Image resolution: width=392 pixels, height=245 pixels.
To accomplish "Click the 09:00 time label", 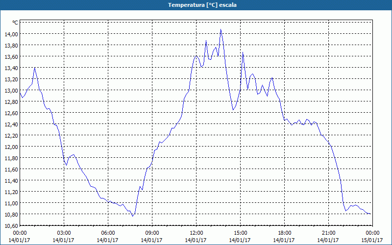I will [152, 233].
